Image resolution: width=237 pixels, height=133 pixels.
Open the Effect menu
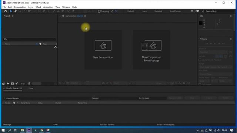[38, 7]
